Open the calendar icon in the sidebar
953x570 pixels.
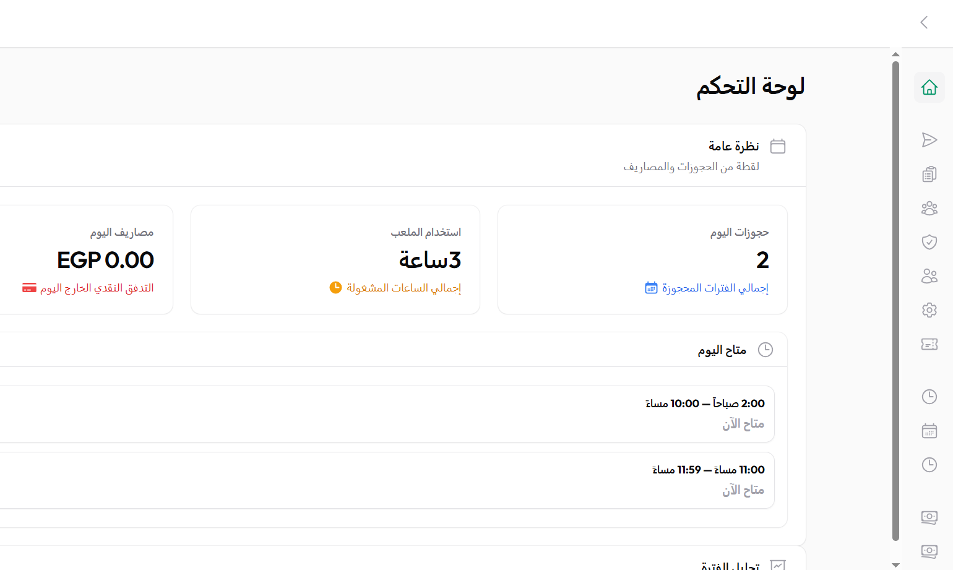point(929,431)
